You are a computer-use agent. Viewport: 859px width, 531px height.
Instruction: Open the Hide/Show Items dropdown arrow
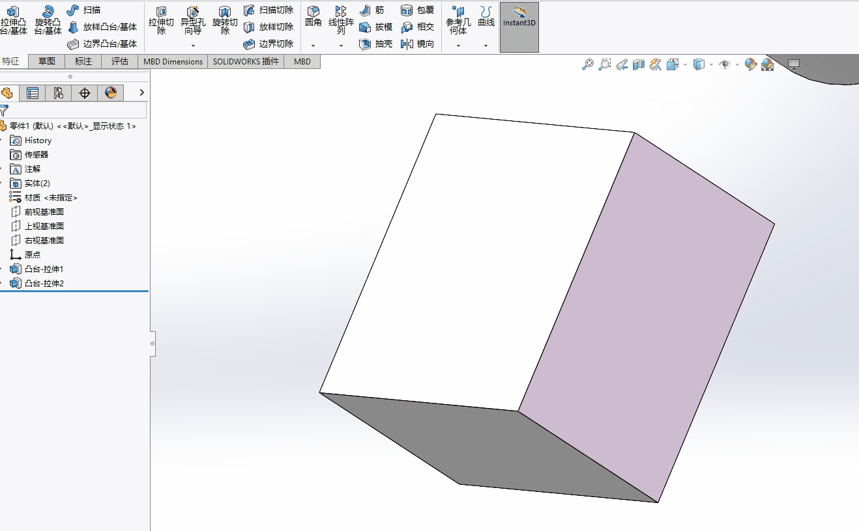737,64
